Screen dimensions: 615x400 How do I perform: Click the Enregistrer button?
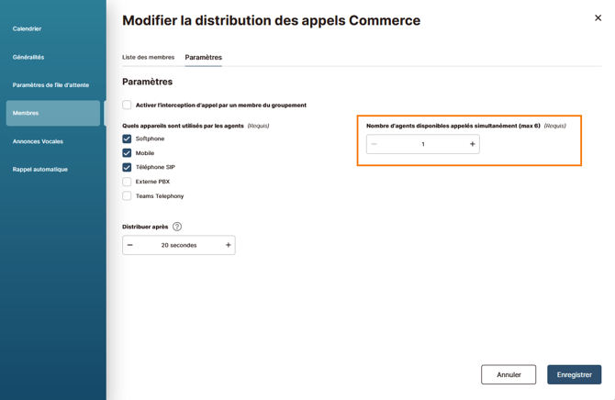pos(575,374)
